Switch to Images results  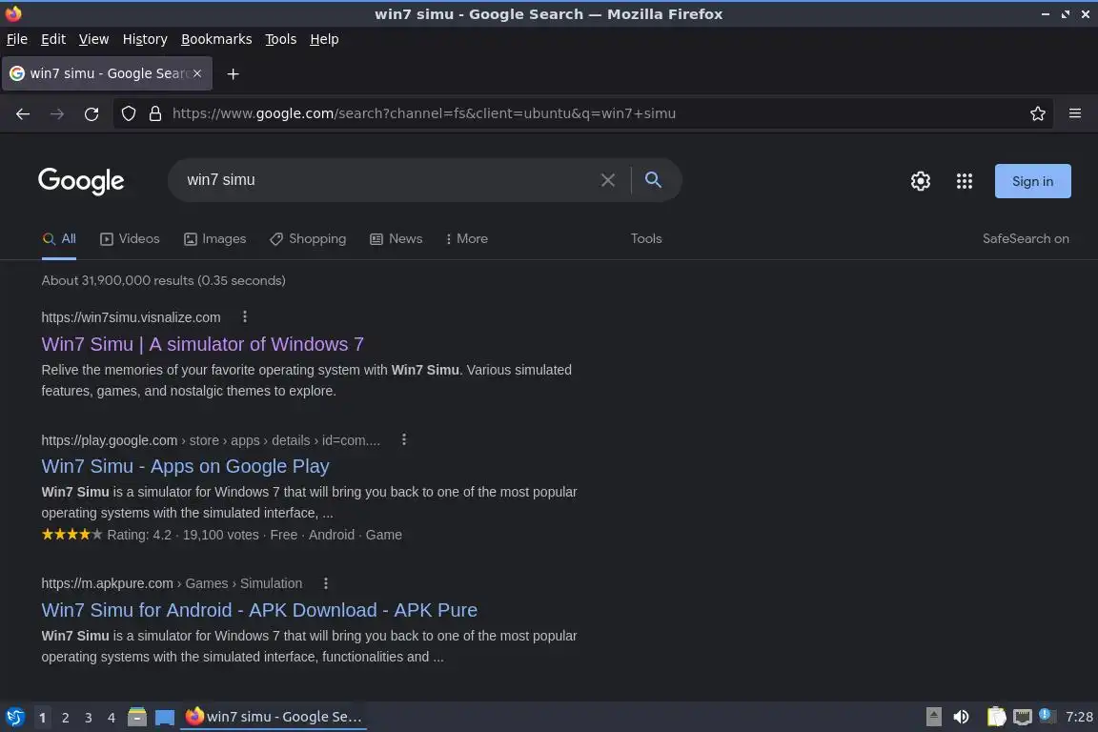tap(215, 239)
